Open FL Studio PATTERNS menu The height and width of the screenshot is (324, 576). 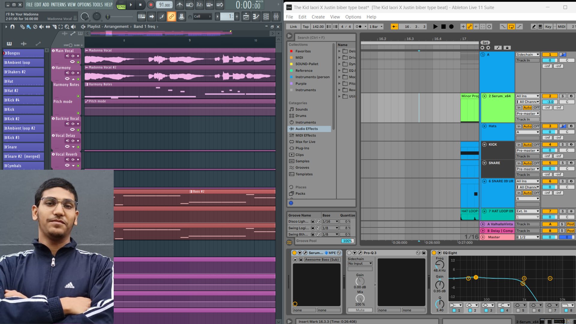[x=58, y=5]
